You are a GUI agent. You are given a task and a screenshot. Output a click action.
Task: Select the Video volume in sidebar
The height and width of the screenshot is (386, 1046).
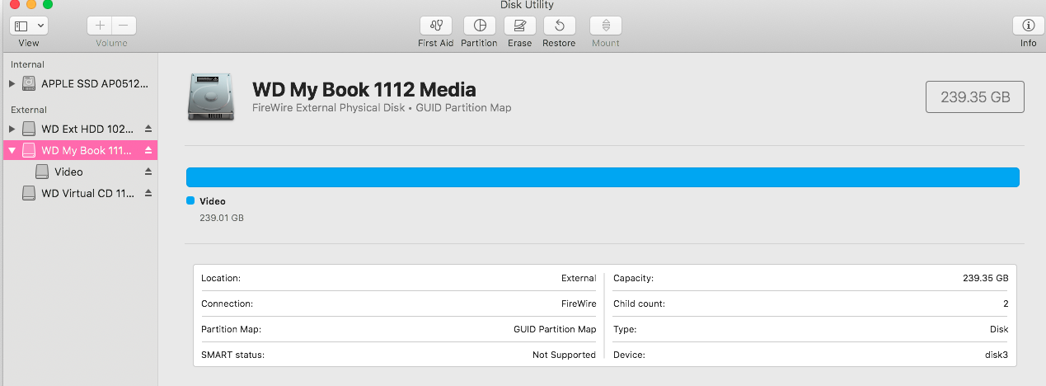(79, 172)
